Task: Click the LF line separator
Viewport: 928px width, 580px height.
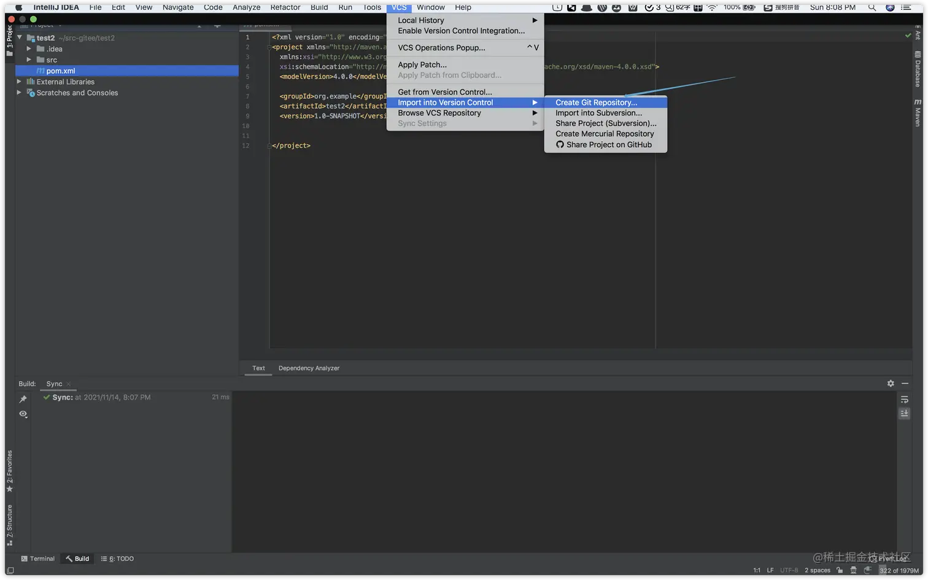Action: coord(770,571)
